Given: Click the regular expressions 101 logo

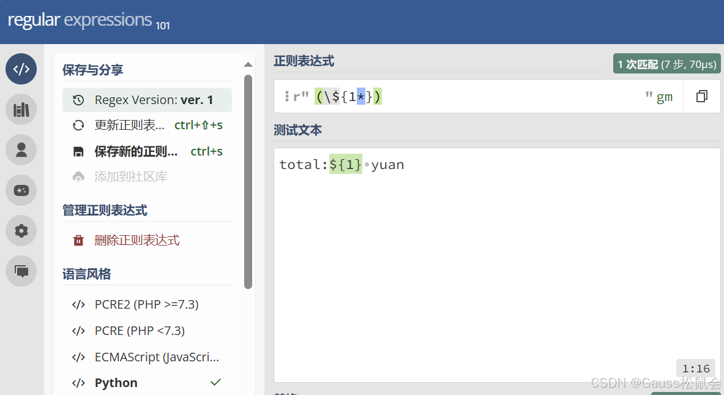Looking at the screenshot, I should (x=89, y=21).
